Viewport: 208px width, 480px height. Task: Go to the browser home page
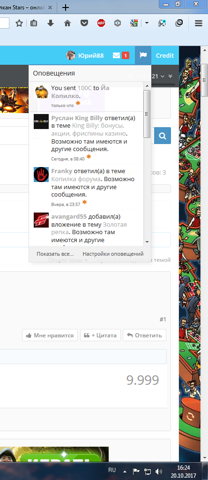67,23
